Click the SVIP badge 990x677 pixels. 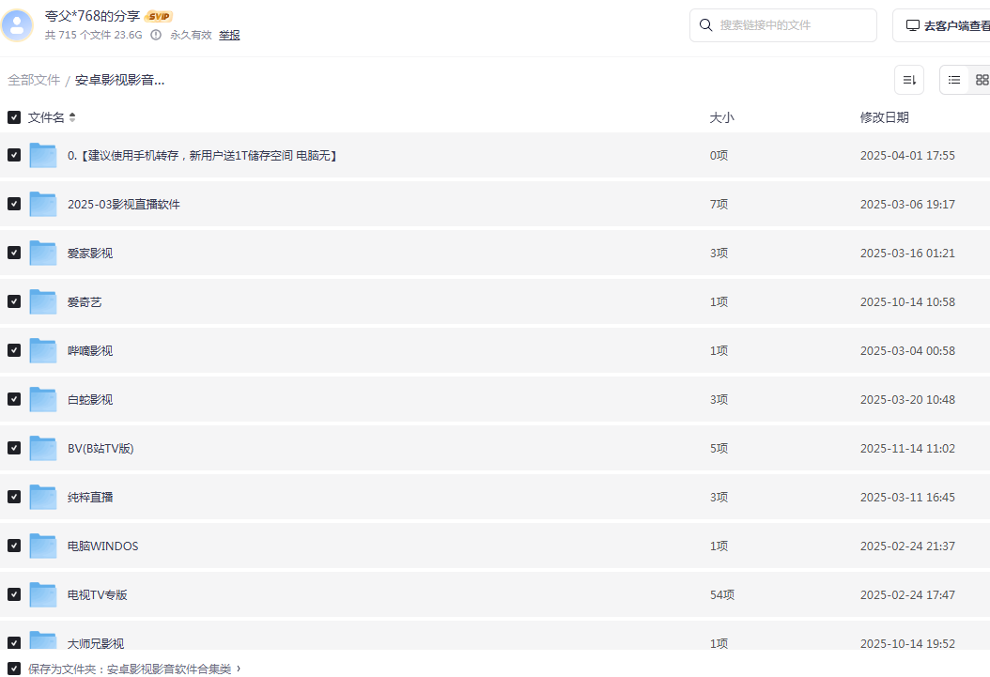(x=158, y=15)
